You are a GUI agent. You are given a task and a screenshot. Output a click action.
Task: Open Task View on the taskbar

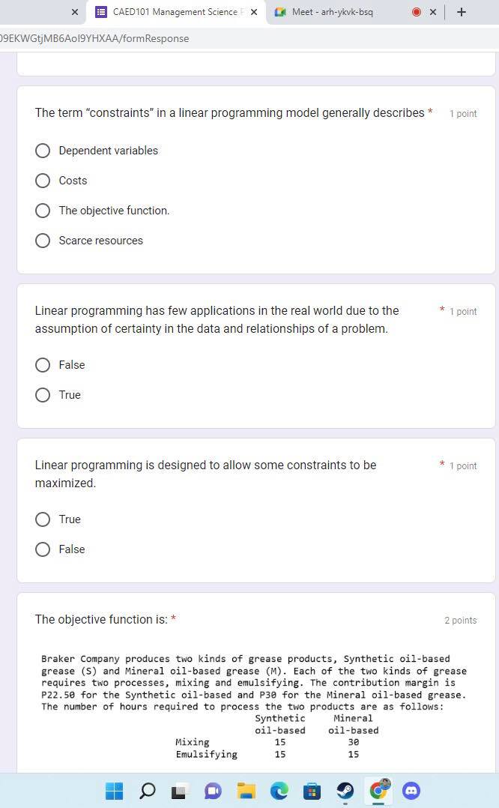[179, 791]
